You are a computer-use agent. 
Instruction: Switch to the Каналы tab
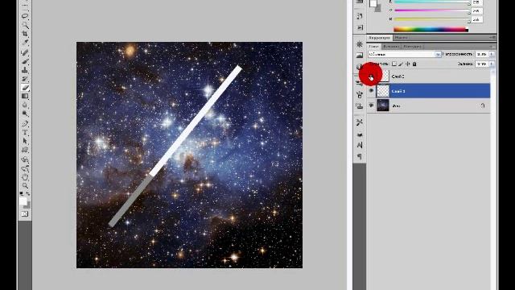pos(391,47)
